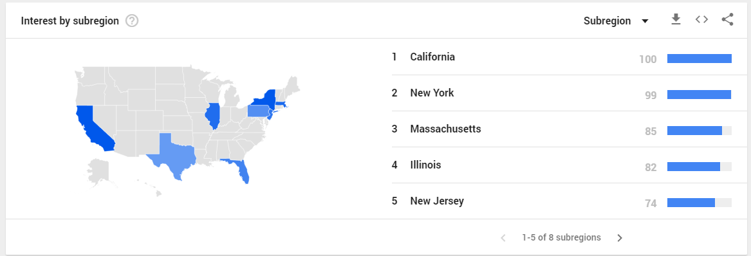Download the subregion data as CSV
The height and width of the screenshot is (256, 751).
[676, 20]
